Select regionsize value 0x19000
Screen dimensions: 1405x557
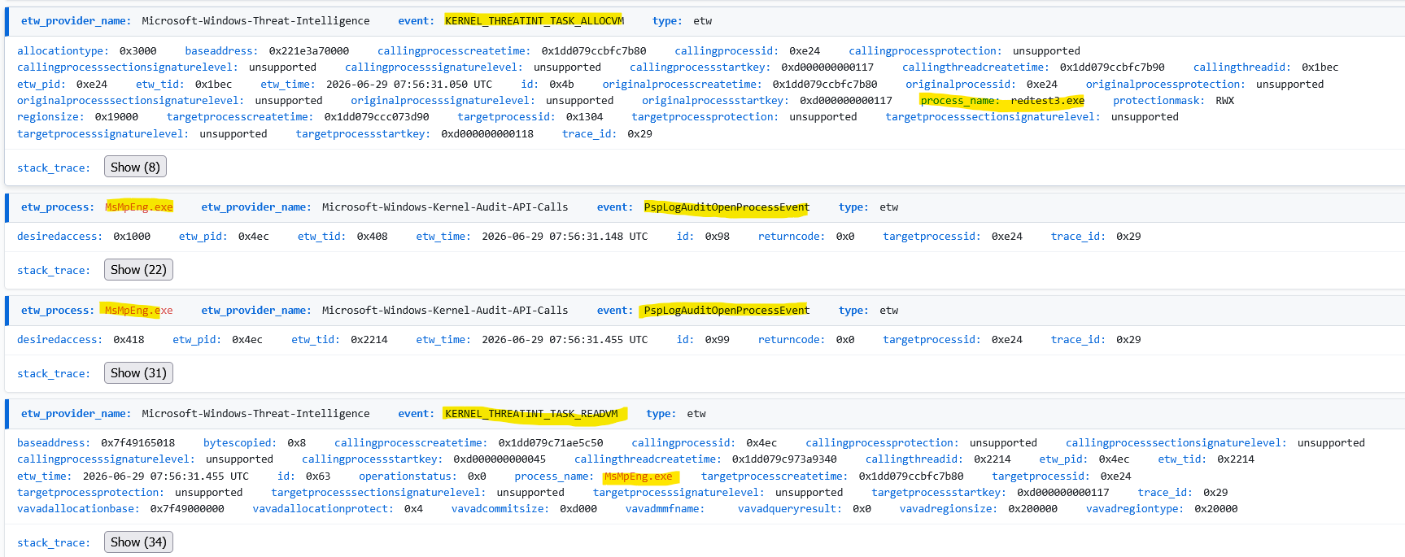coord(116,116)
